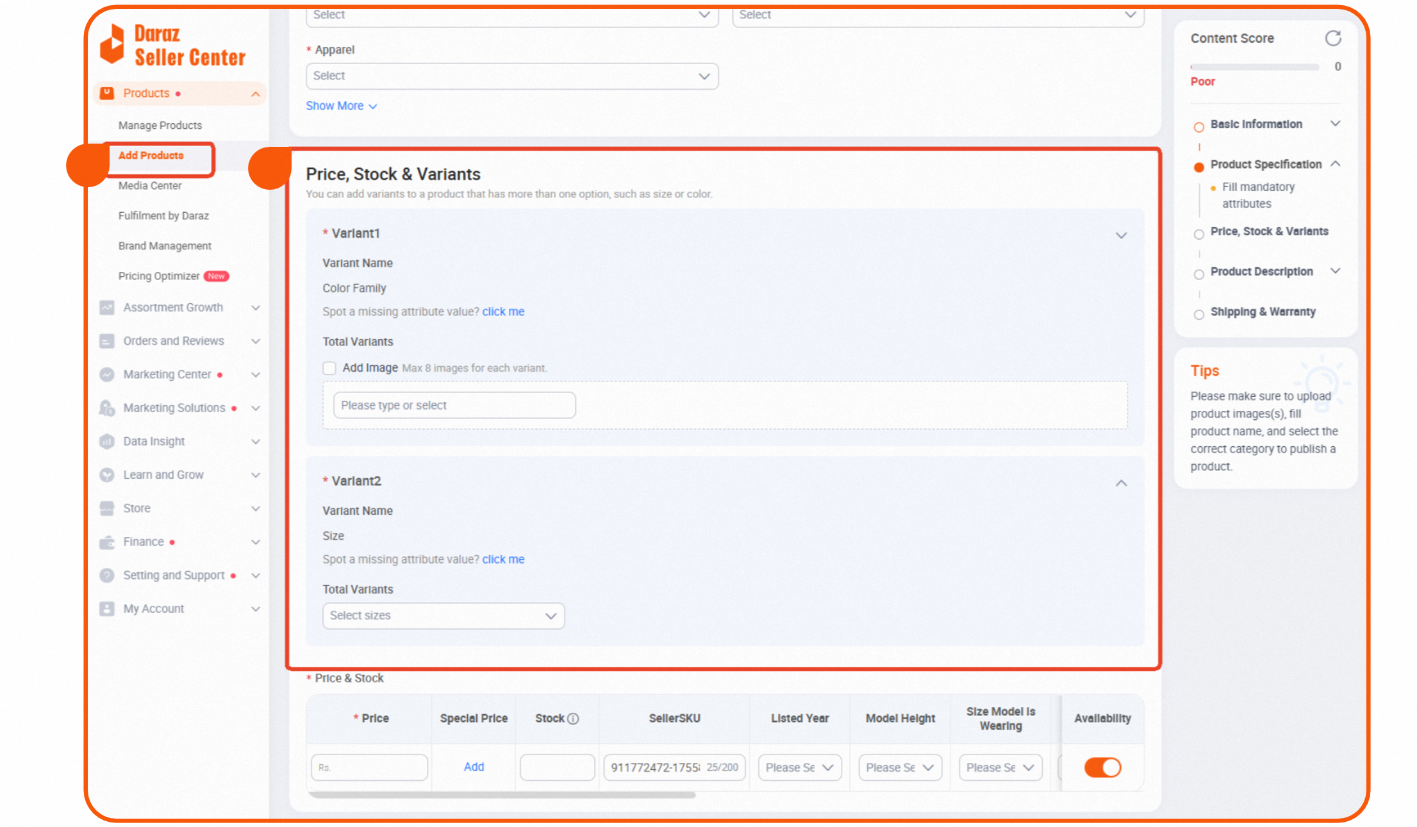
Task: Open the Select sizes dropdown
Action: 443,615
